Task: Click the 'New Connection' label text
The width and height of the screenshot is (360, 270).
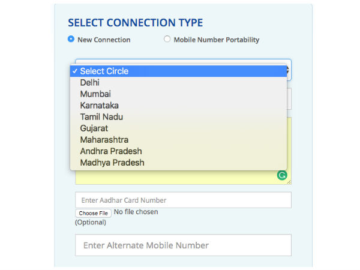Action: point(104,40)
